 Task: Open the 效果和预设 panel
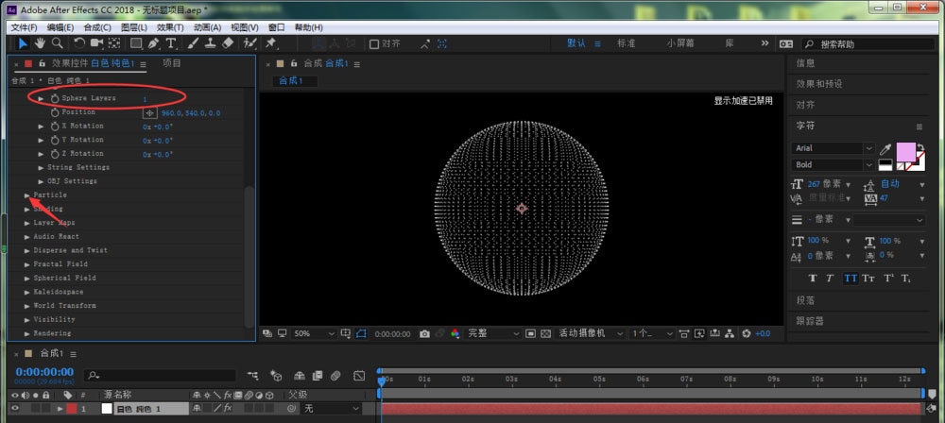pos(818,84)
